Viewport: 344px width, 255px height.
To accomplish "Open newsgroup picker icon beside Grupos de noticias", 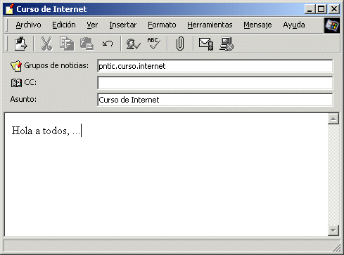I will [16, 66].
